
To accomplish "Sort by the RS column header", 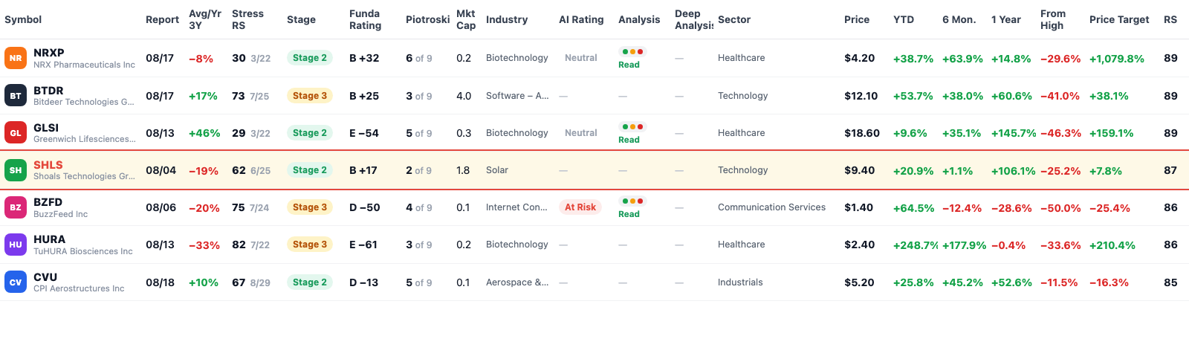I will 1170,19.
